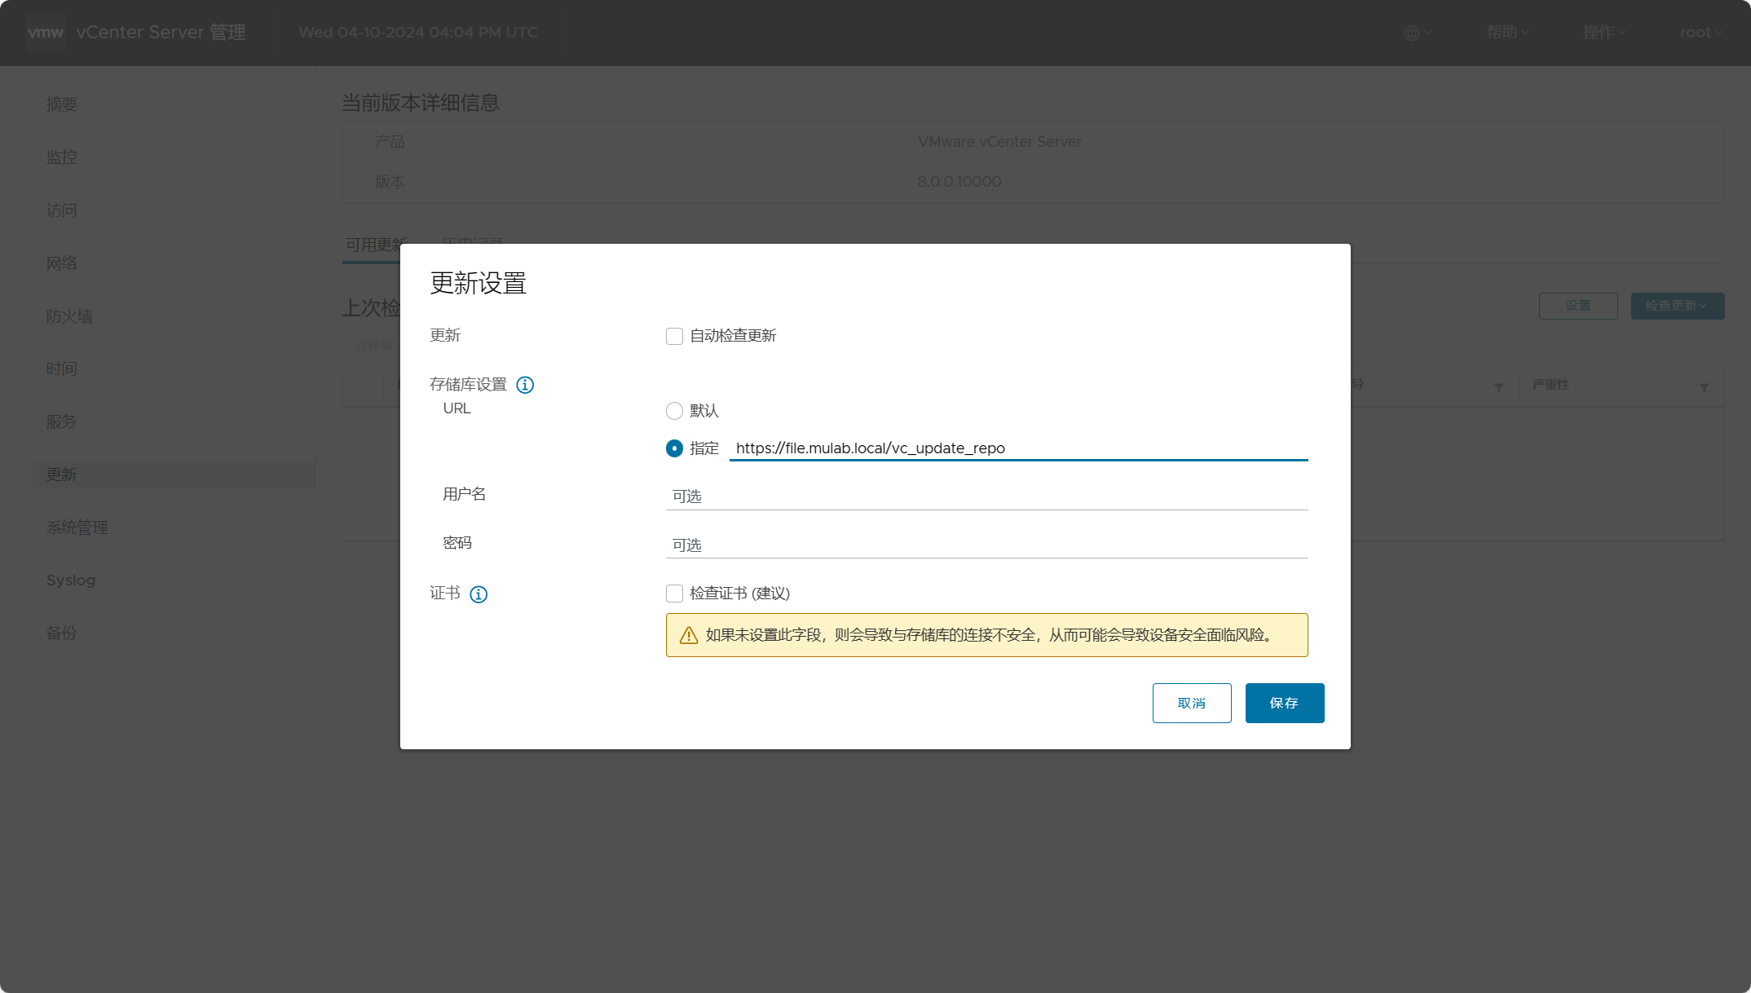This screenshot has height=993, width=1751.
Task: Open 访问 in the sidebar
Action: pyautogui.click(x=62, y=210)
